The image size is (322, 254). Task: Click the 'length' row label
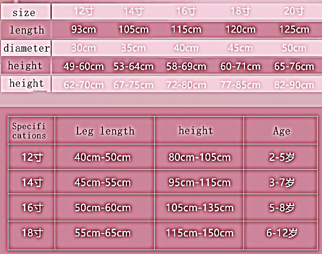(26, 30)
